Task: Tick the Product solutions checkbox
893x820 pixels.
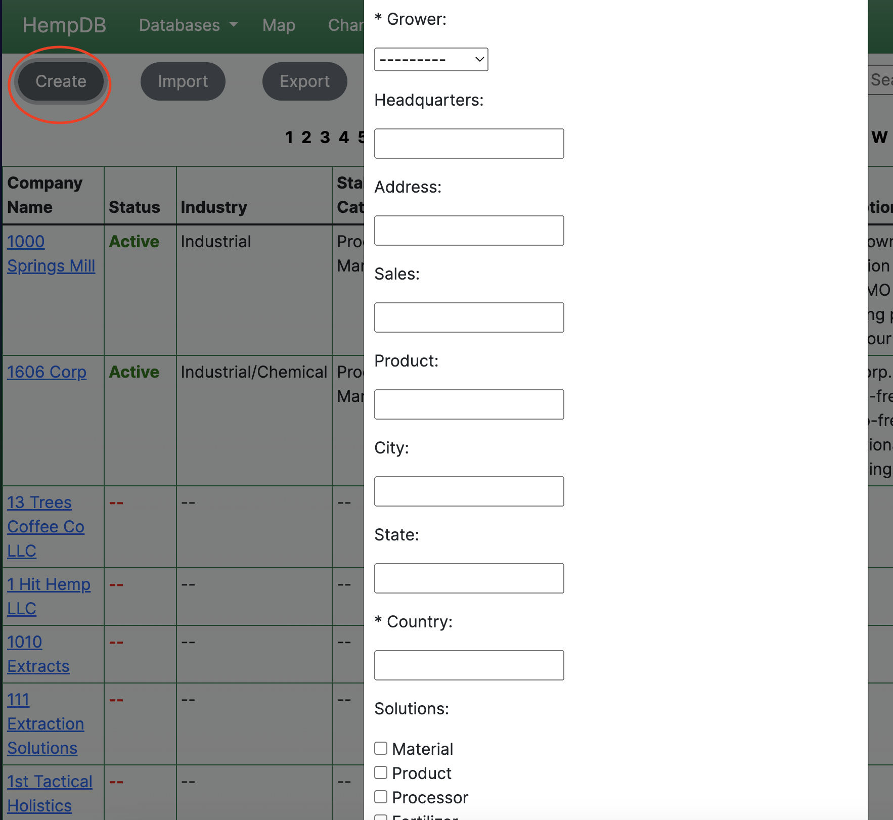Action: tap(381, 772)
